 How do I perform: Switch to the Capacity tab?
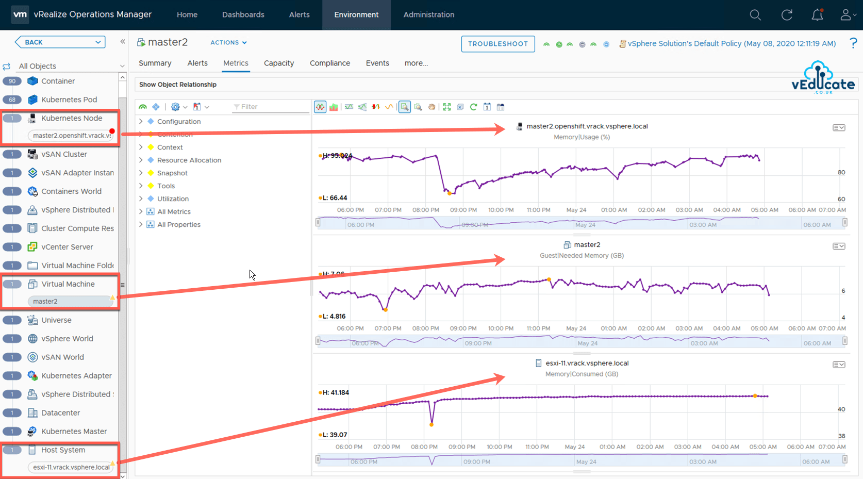[279, 63]
